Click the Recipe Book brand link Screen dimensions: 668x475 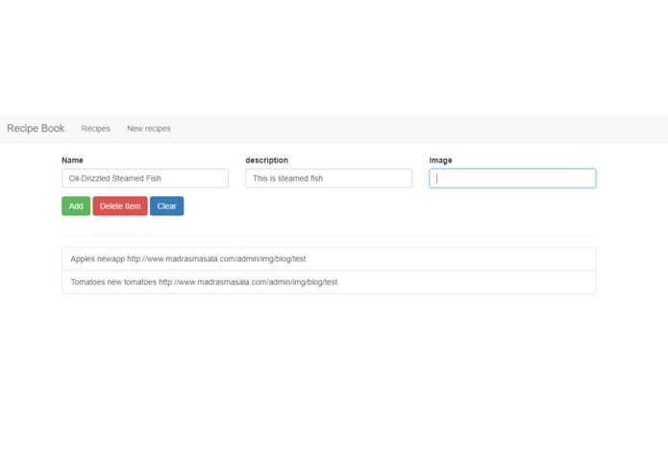(36, 128)
